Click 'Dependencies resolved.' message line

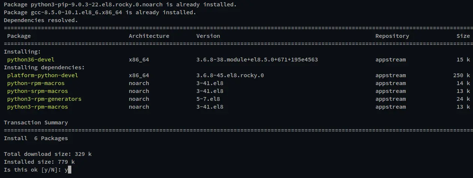point(41,20)
